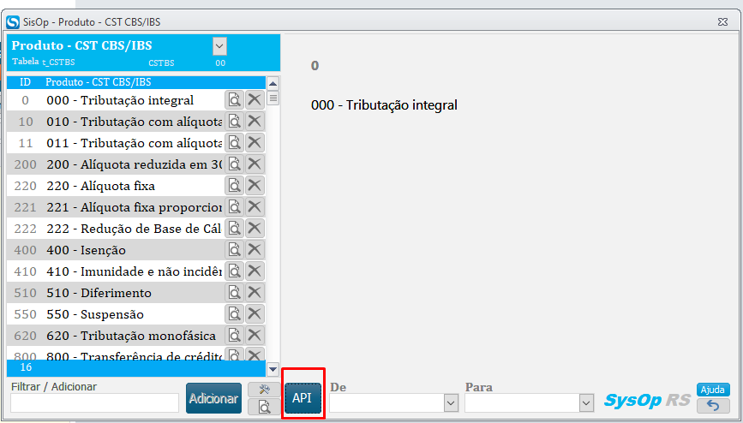Open details icon for 000 - Tributação integral
The height and width of the screenshot is (423, 743).
[234, 100]
